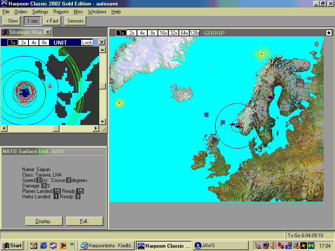Select the grid base marker nearest Iceland
The height and width of the screenshot is (251, 335).
click(206, 115)
